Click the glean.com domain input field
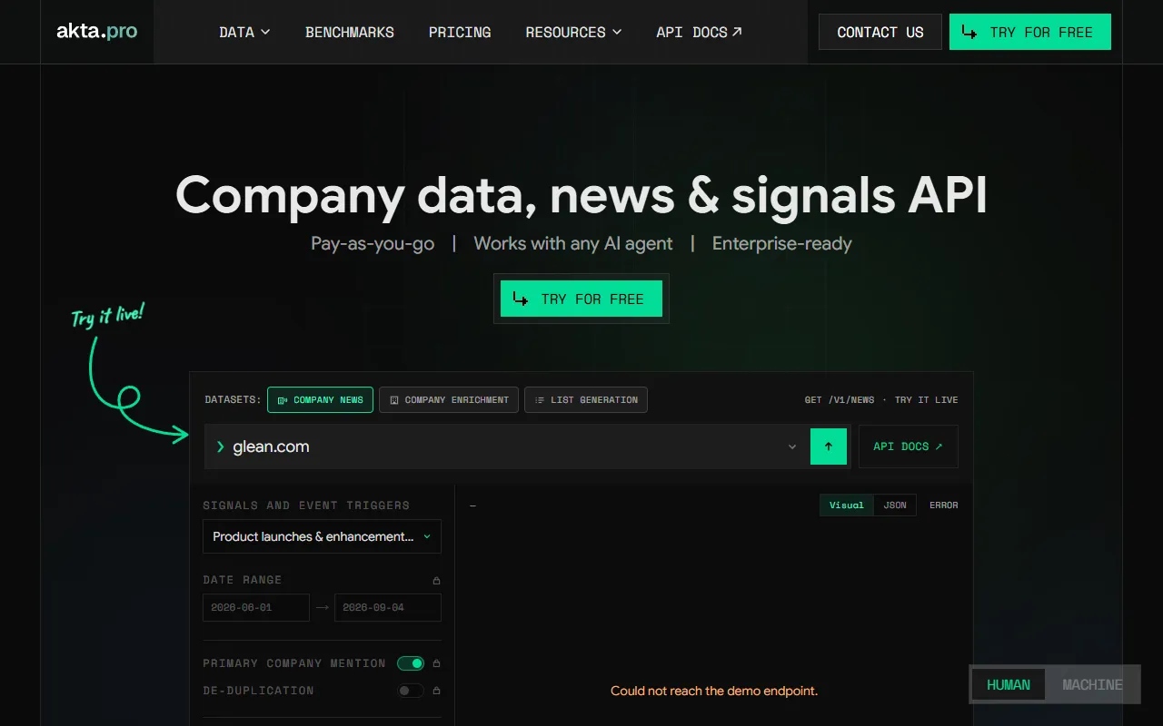Viewport: 1163px width, 726px height. coord(507,446)
